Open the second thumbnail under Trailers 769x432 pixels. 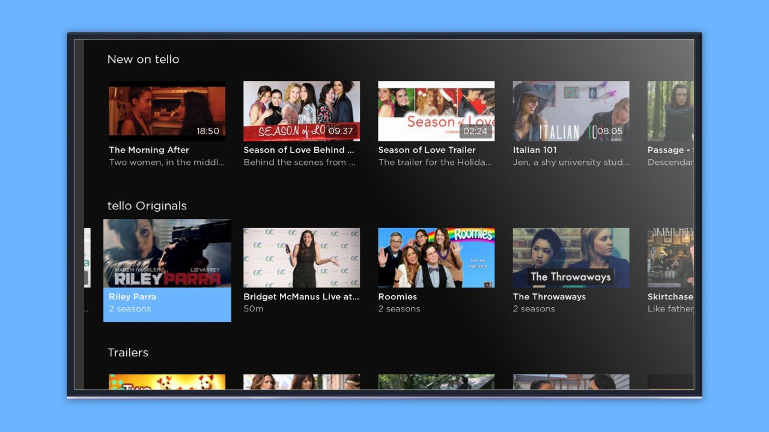click(x=302, y=383)
